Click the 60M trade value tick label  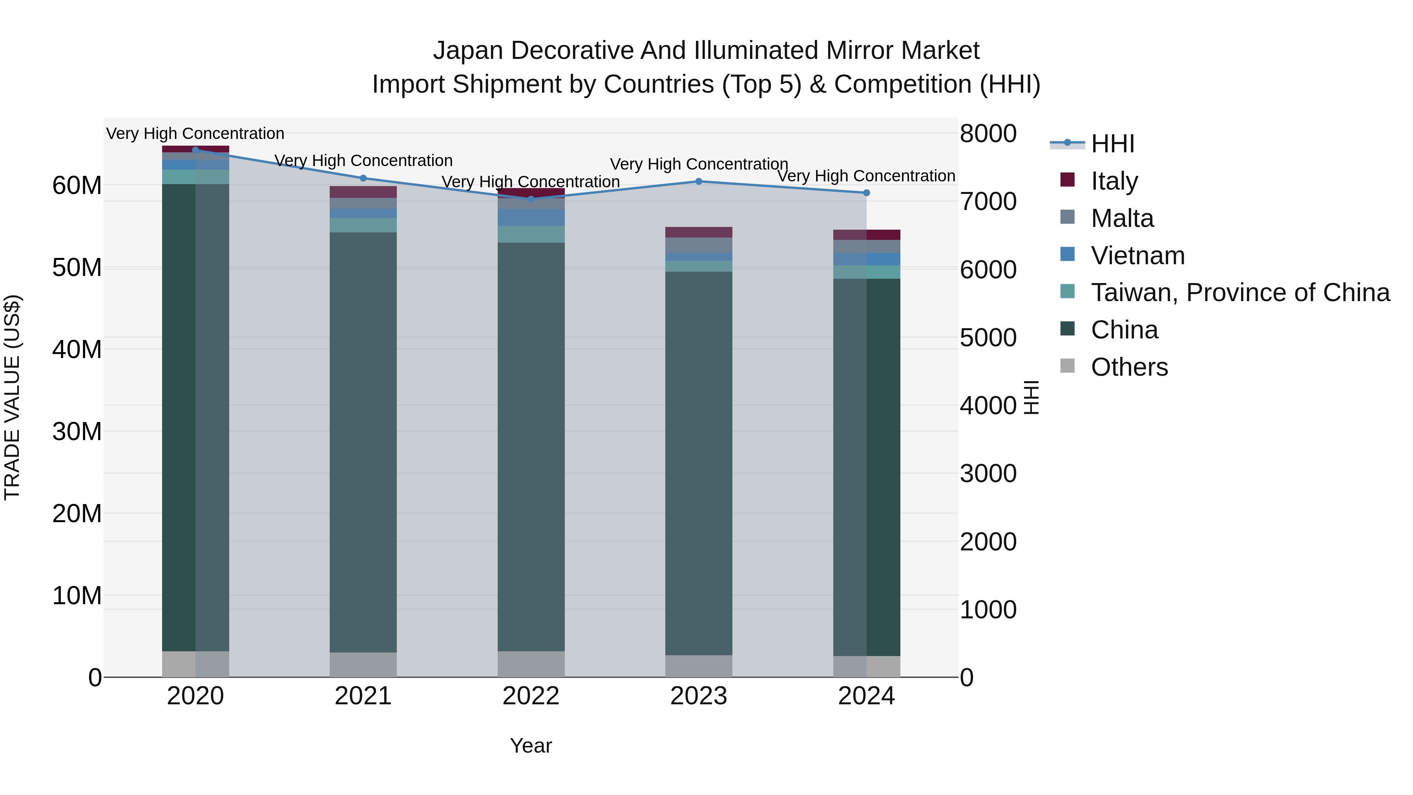point(77,185)
